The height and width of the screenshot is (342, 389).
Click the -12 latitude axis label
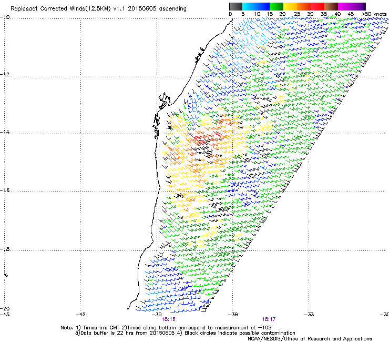tap(5, 75)
